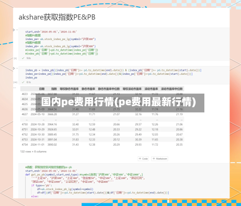Click row index '4754'

click(25, 145)
